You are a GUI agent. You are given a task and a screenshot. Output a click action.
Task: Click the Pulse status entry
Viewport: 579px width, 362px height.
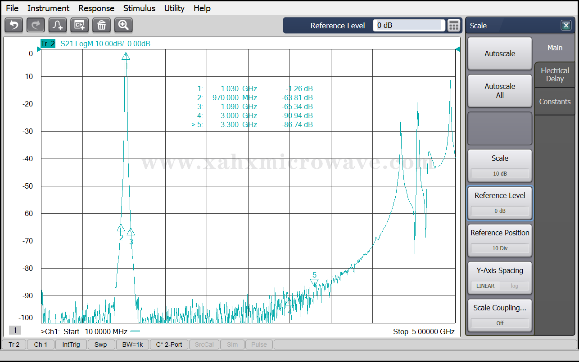coord(259,344)
